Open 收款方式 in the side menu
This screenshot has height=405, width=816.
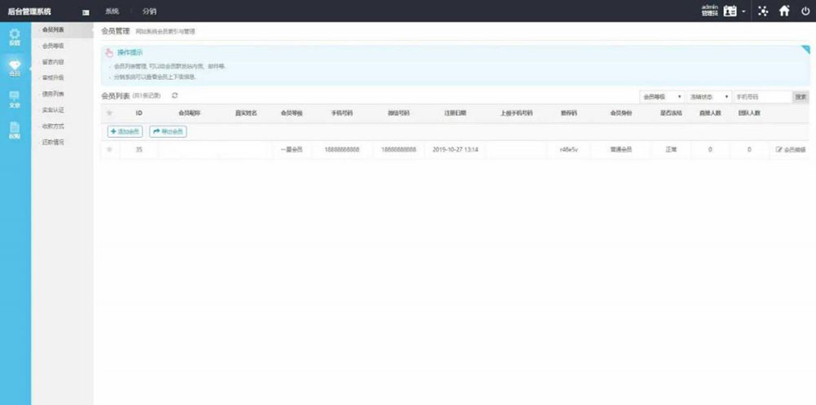53,126
